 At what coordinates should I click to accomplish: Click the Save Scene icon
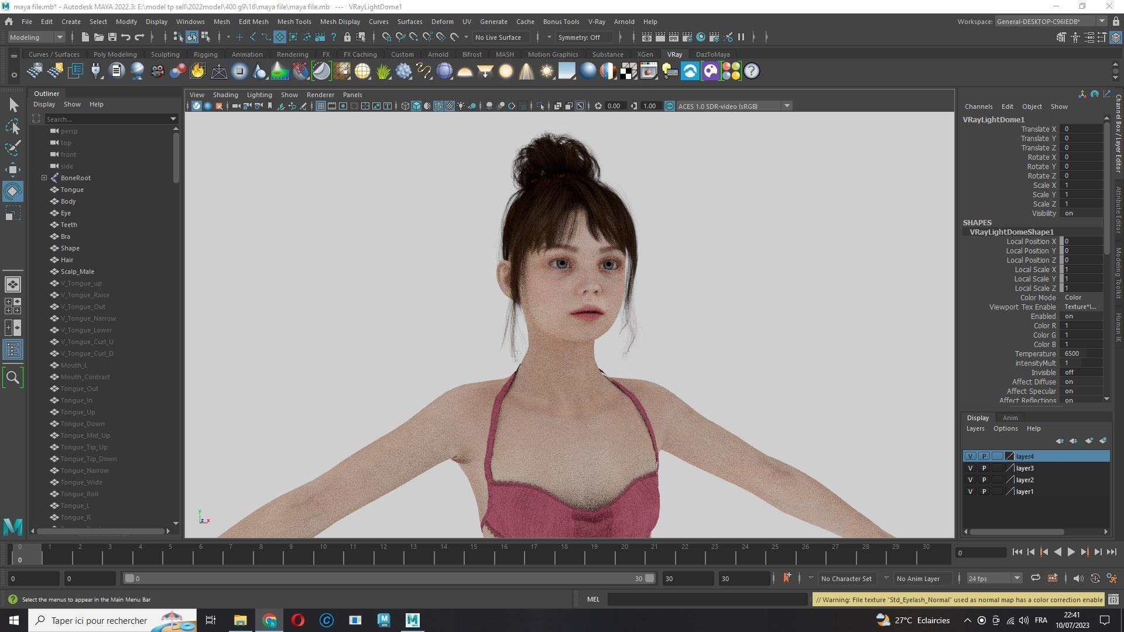click(x=112, y=37)
